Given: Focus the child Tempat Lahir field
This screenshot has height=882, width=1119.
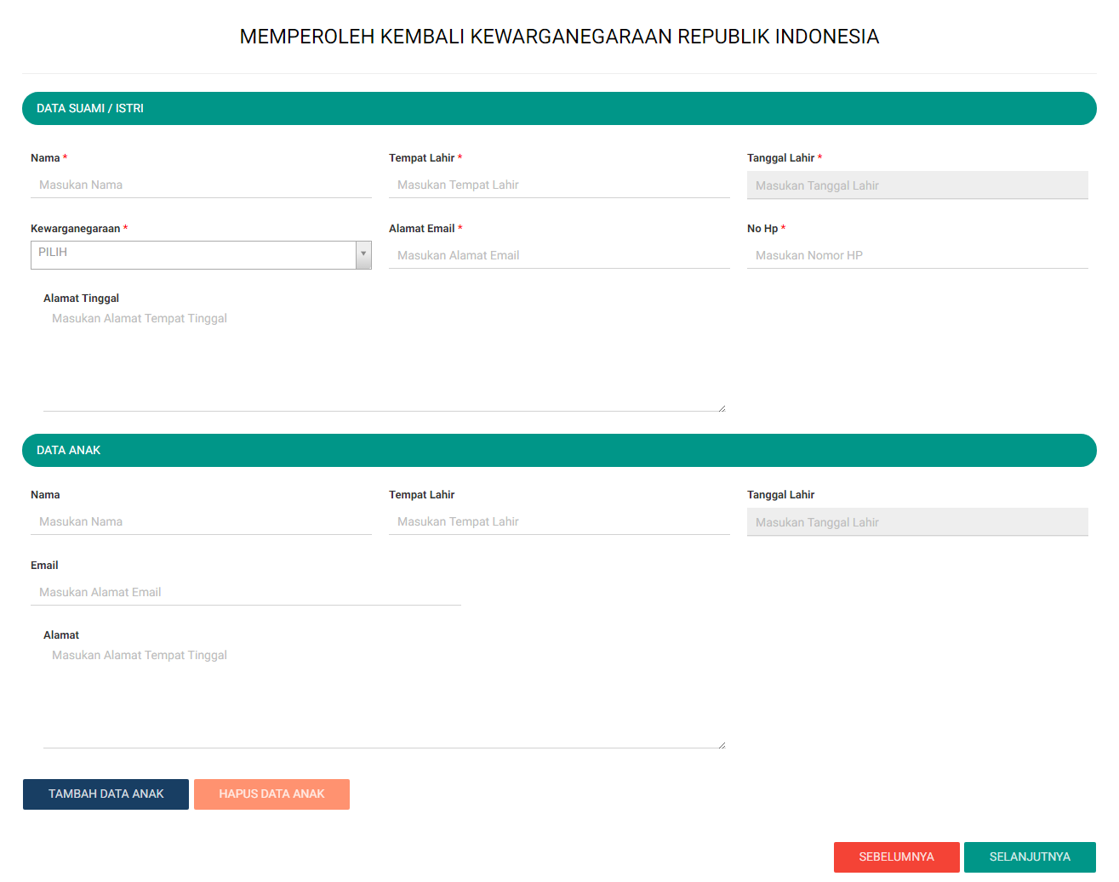Looking at the screenshot, I should point(559,521).
